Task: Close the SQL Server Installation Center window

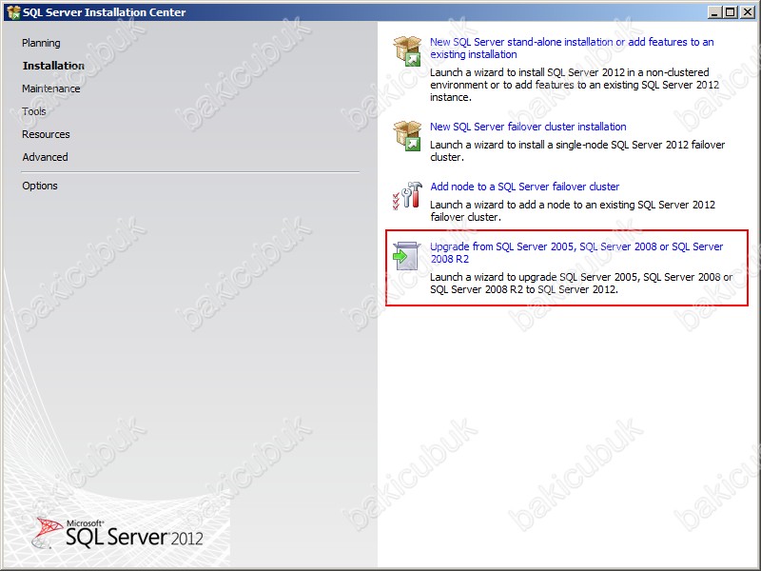Action: point(748,12)
